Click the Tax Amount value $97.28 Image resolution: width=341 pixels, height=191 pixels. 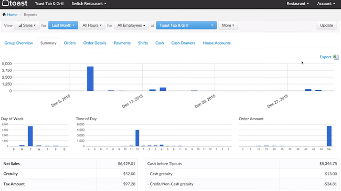pos(129,184)
